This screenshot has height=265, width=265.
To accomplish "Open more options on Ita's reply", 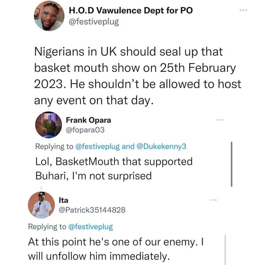I will 213,200.
